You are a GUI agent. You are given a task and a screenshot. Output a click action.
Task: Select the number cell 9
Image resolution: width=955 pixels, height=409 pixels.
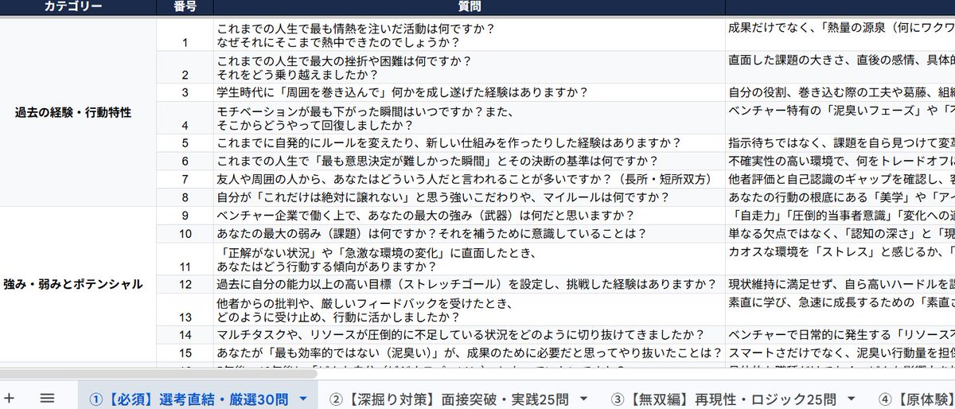click(x=185, y=216)
